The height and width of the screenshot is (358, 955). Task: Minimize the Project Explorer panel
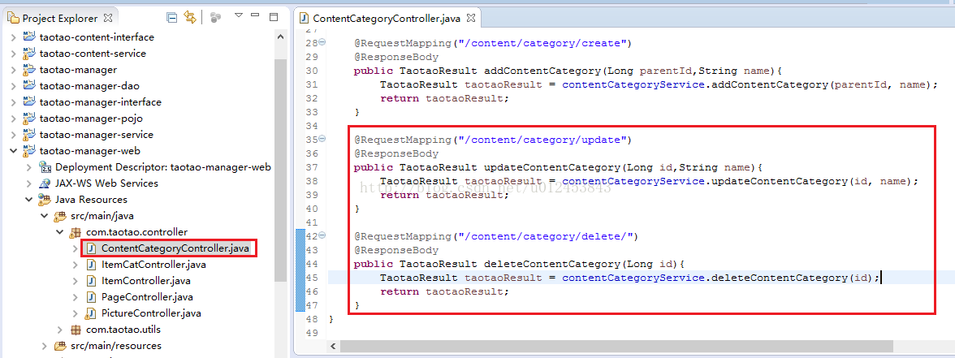pyautogui.click(x=255, y=16)
